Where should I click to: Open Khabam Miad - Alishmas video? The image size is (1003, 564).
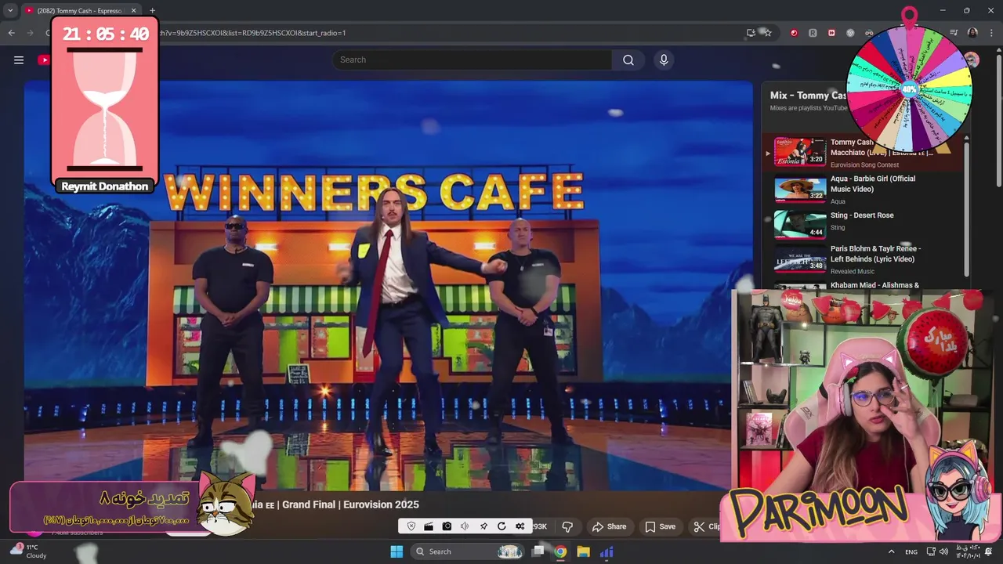click(x=874, y=285)
